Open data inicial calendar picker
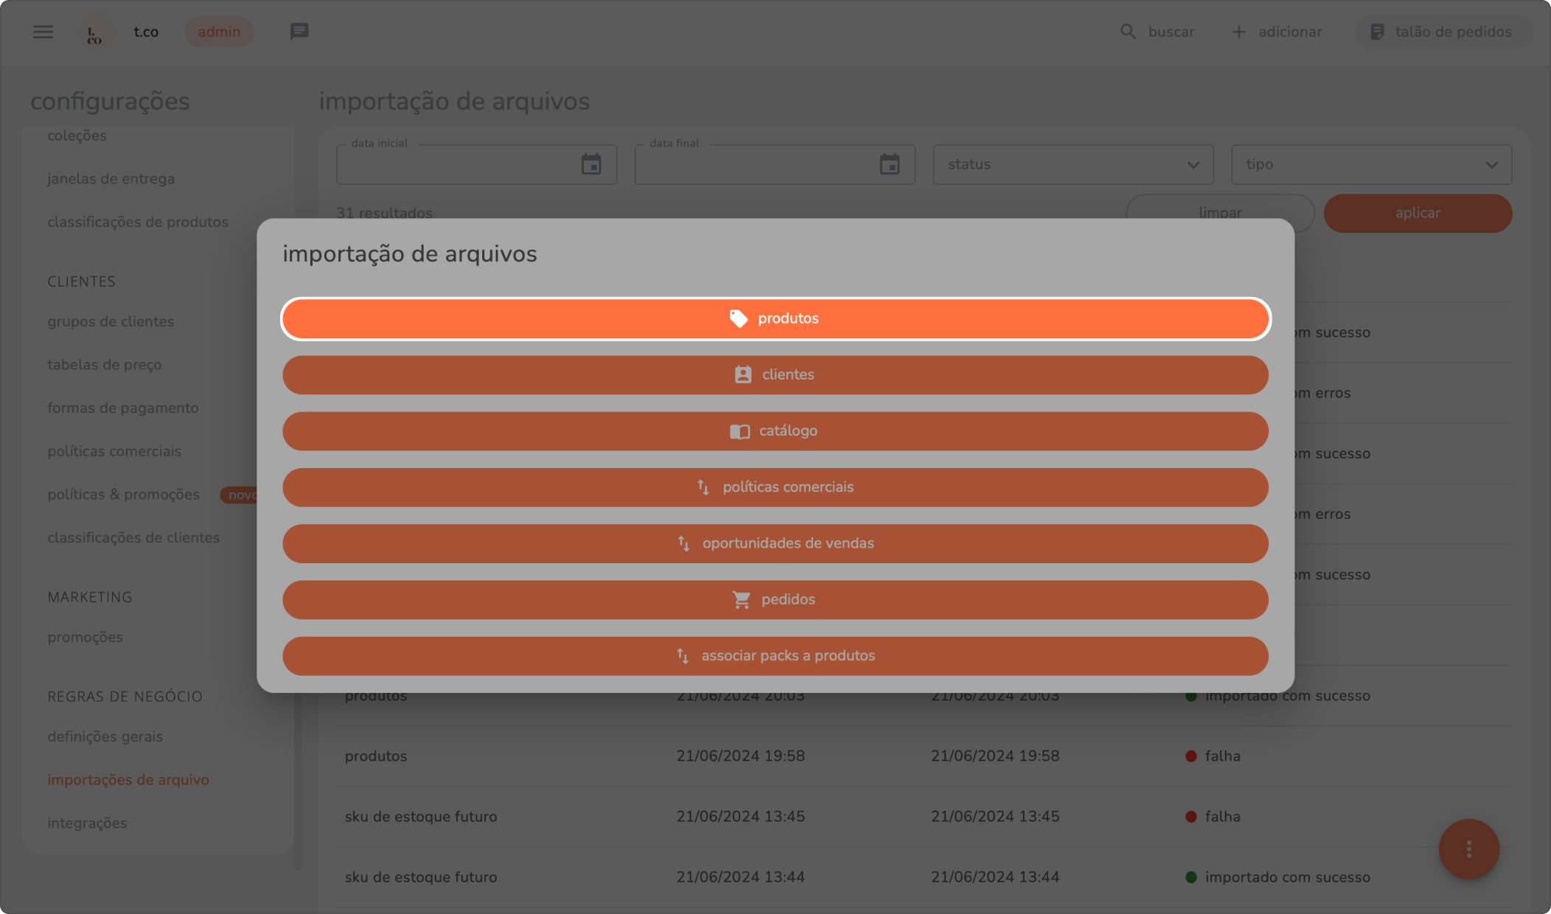 (x=591, y=164)
